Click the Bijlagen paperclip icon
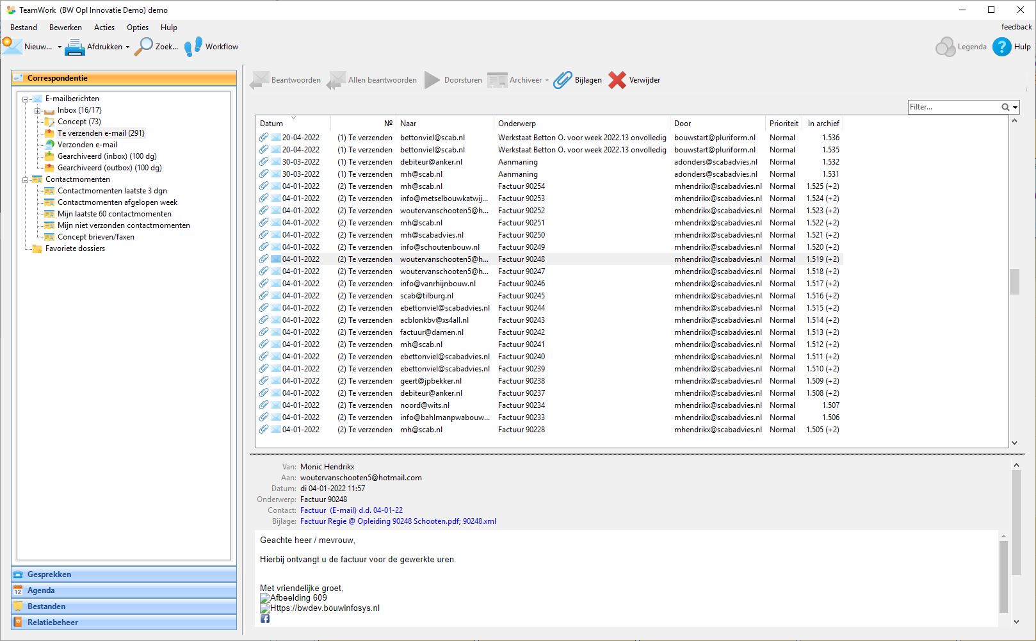 pos(563,80)
